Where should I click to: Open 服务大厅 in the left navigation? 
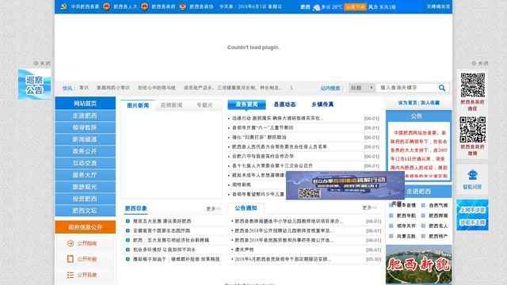85,175
